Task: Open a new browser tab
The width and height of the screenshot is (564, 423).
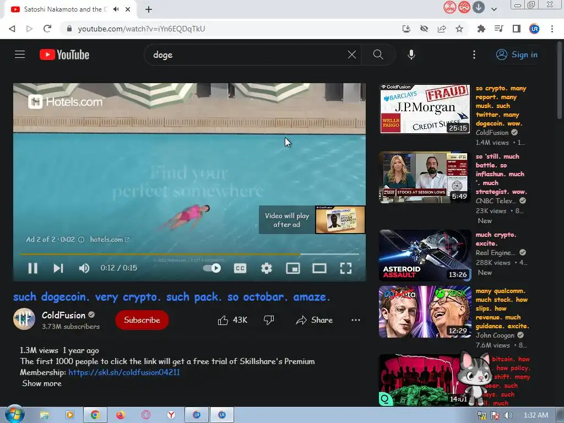Action: 149,9
